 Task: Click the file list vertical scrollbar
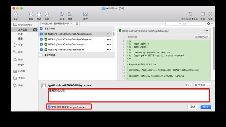(114, 34)
